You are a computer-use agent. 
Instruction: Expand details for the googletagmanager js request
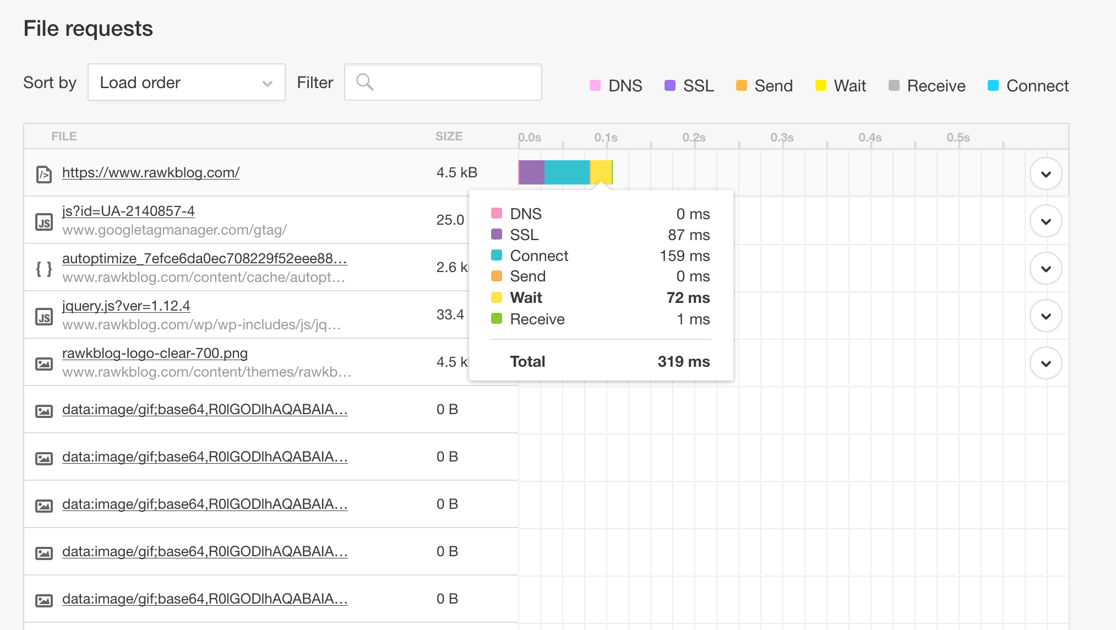coord(1046,221)
